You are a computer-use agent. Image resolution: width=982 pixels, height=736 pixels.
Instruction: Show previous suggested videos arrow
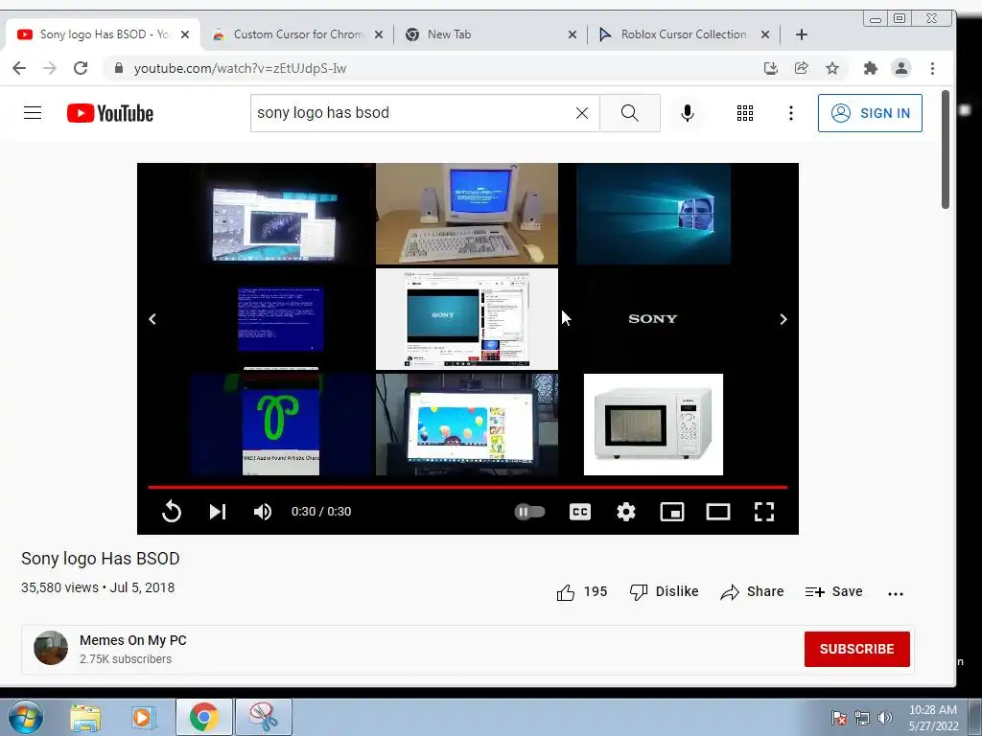coord(152,319)
